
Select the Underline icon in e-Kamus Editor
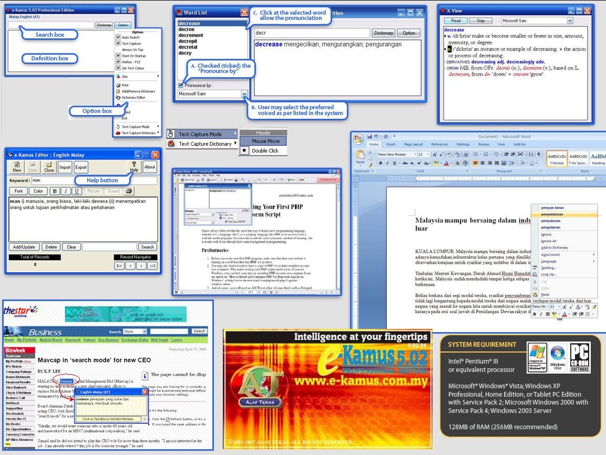coord(76,191)
